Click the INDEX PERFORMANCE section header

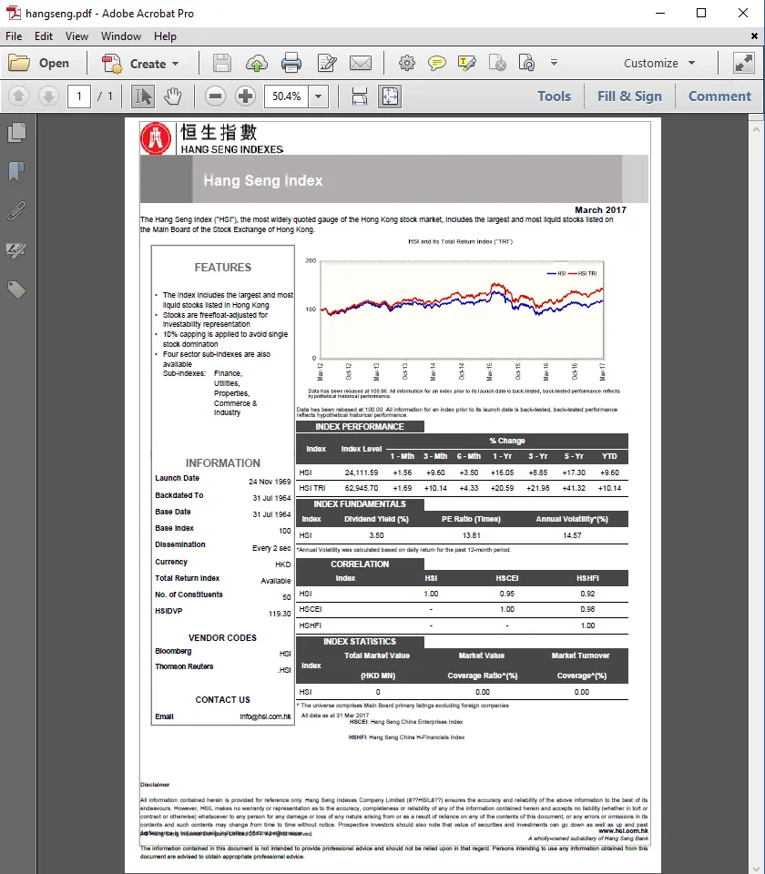pyautogui.click(x=360, y=426)
